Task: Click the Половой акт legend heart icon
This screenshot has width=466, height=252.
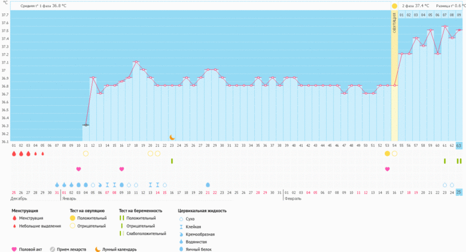Action: pyautogui.click(x=15, y=249)
